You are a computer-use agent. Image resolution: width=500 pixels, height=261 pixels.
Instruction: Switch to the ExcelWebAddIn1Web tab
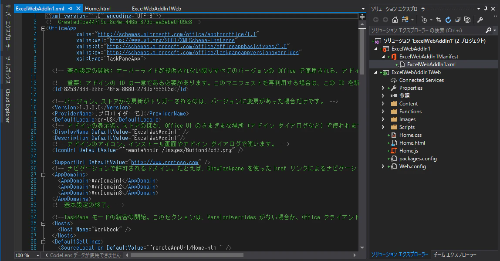(156, 9)
